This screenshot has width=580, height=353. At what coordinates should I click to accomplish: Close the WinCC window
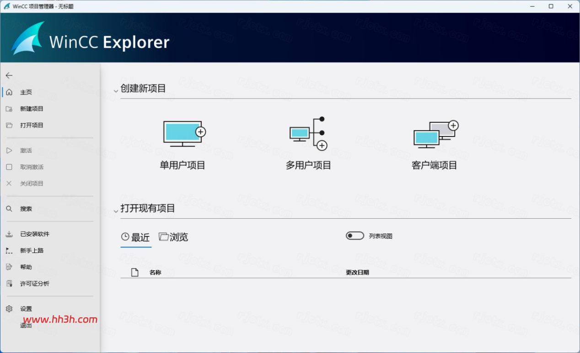click(x=569, y=6)
